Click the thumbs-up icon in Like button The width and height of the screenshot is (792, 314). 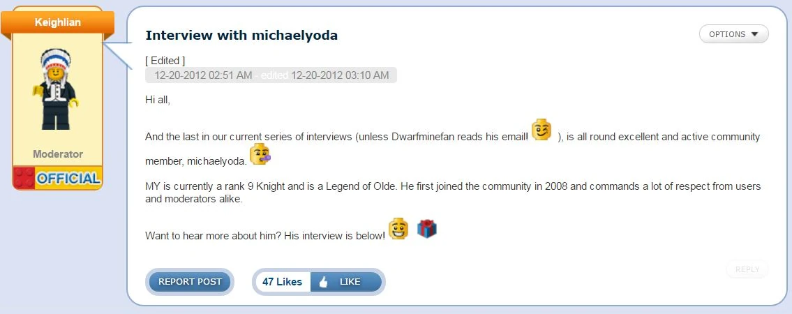(323, 282)
